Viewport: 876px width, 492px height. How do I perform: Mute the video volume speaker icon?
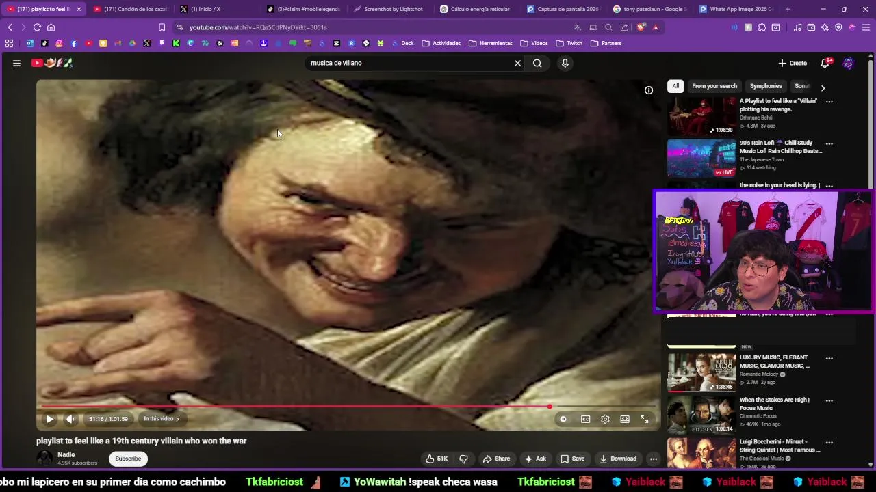point(70,419)
